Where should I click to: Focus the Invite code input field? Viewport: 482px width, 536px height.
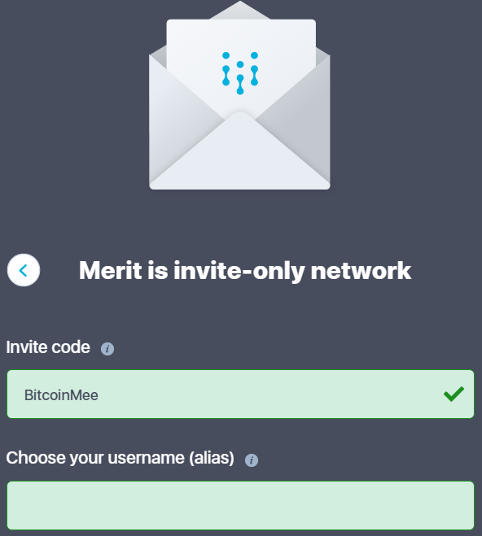[240, 394]
